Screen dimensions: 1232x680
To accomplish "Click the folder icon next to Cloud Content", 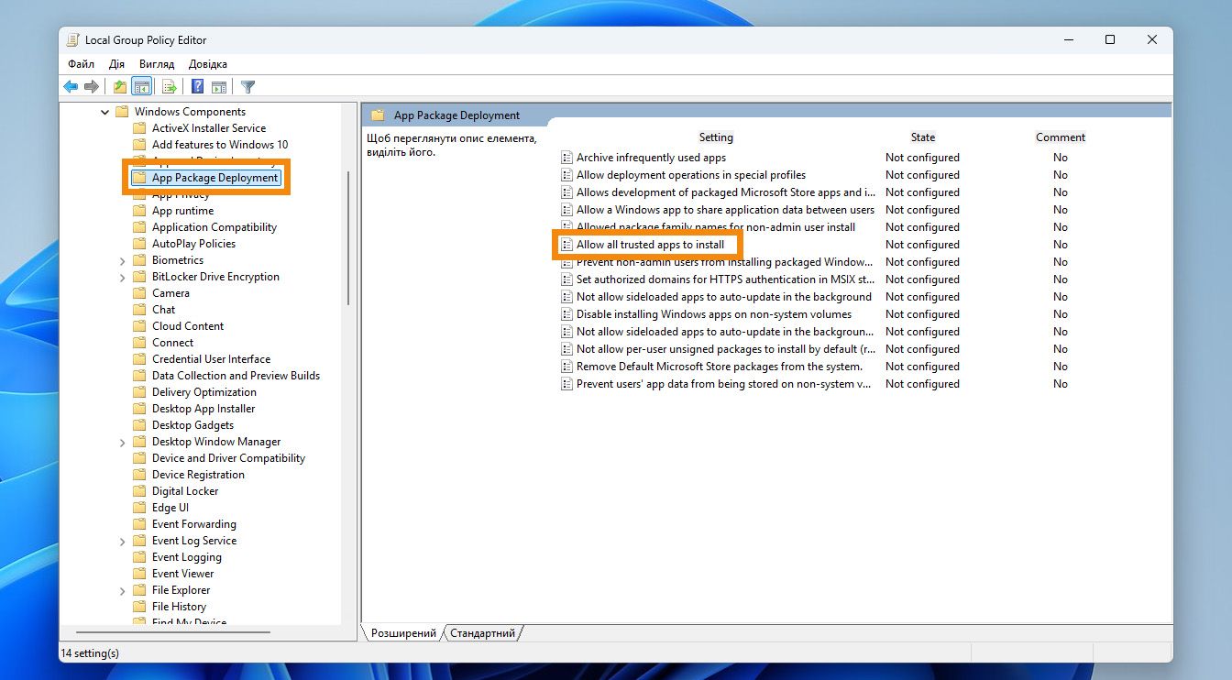I will [x=139, y=326].
